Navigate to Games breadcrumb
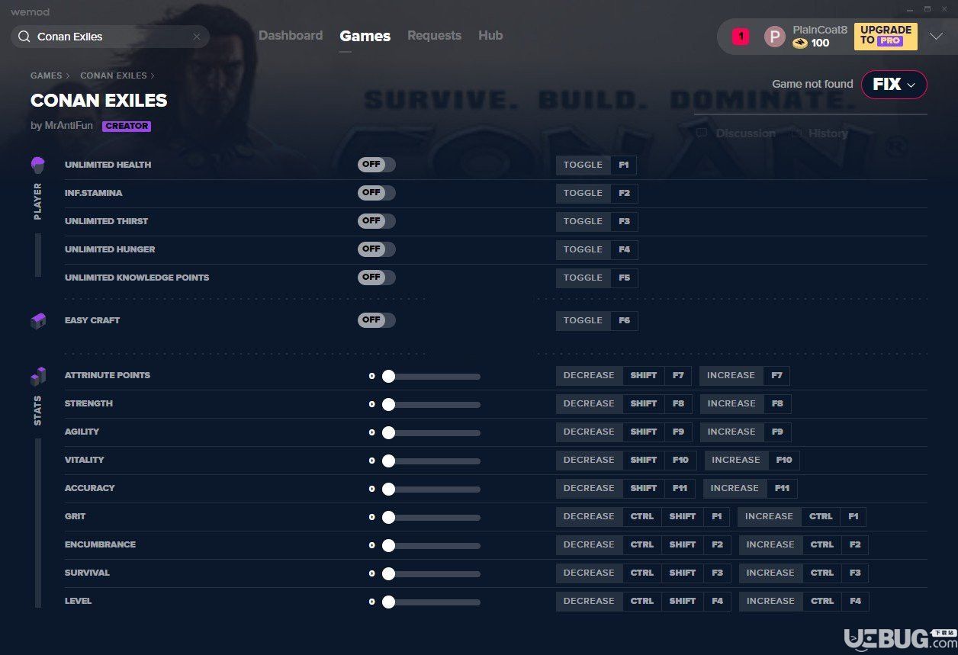 tap(47, 76)
